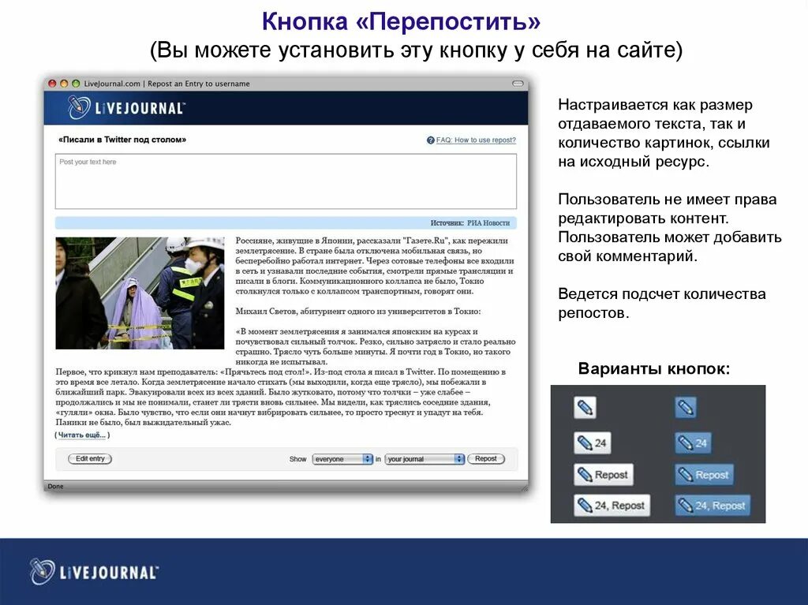The height and width of the screenshot is (605, 808).
Task: Click the blue "24, Repost" variant button
Action: coord(713,506)
